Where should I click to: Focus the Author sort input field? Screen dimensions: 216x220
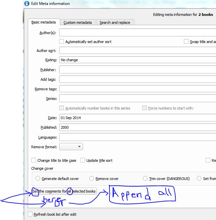pyautogui.click(x=138, y=50)
